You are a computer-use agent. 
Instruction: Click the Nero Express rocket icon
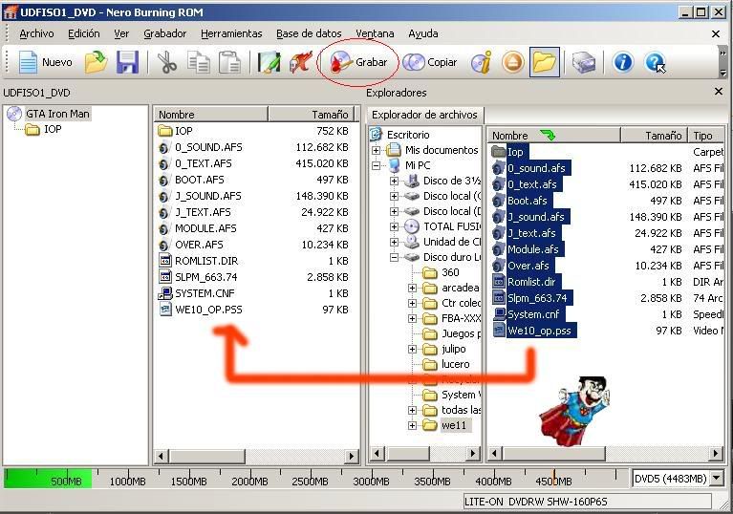pyautogui.click(x=301, y=62)
